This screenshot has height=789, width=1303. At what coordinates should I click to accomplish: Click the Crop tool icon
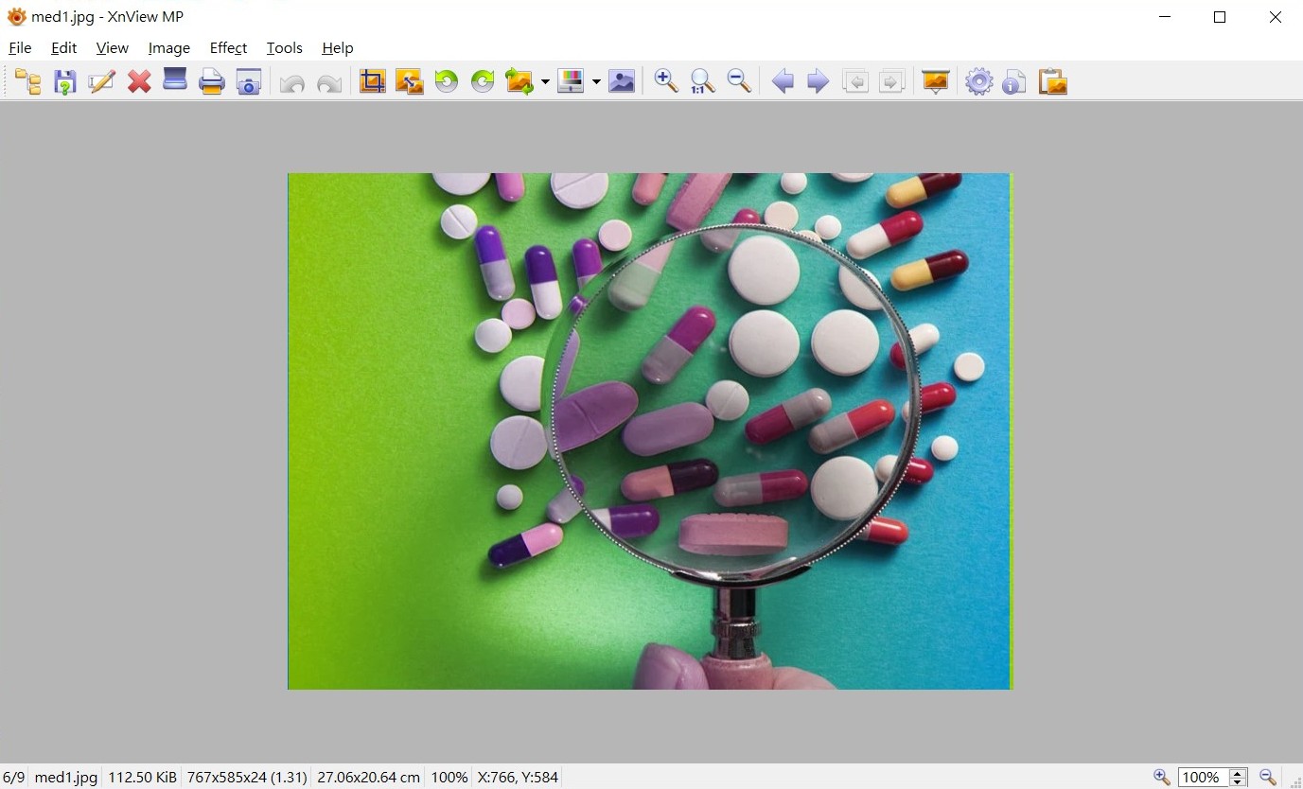click(x=372, y=82)
